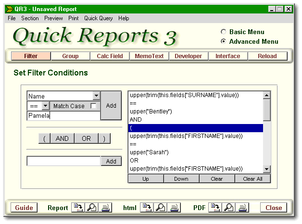Viewport: 302px width, 224px height.
Task: Open the Guide button
Action: [x=24, y=208]
